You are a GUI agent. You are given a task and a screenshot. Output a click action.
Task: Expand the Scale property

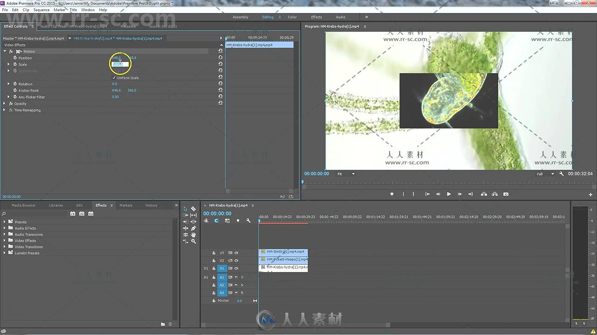(8, 64)
